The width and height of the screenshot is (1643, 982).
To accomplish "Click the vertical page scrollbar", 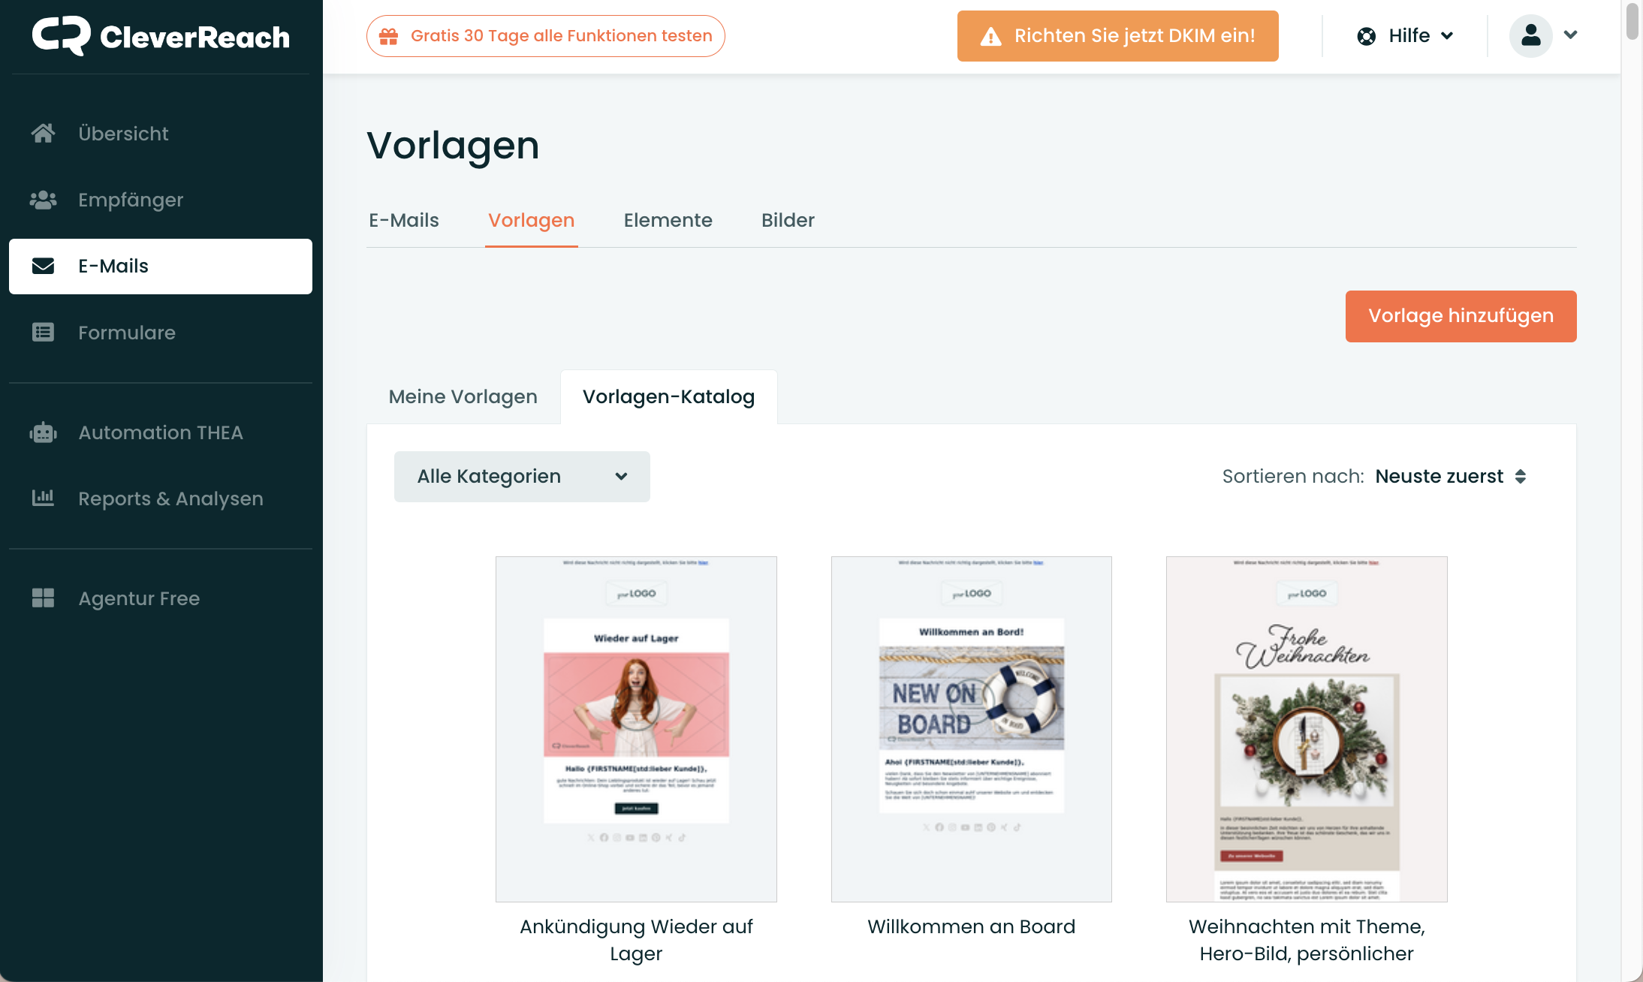I will pyautogui.click(x=1632, y=491).
